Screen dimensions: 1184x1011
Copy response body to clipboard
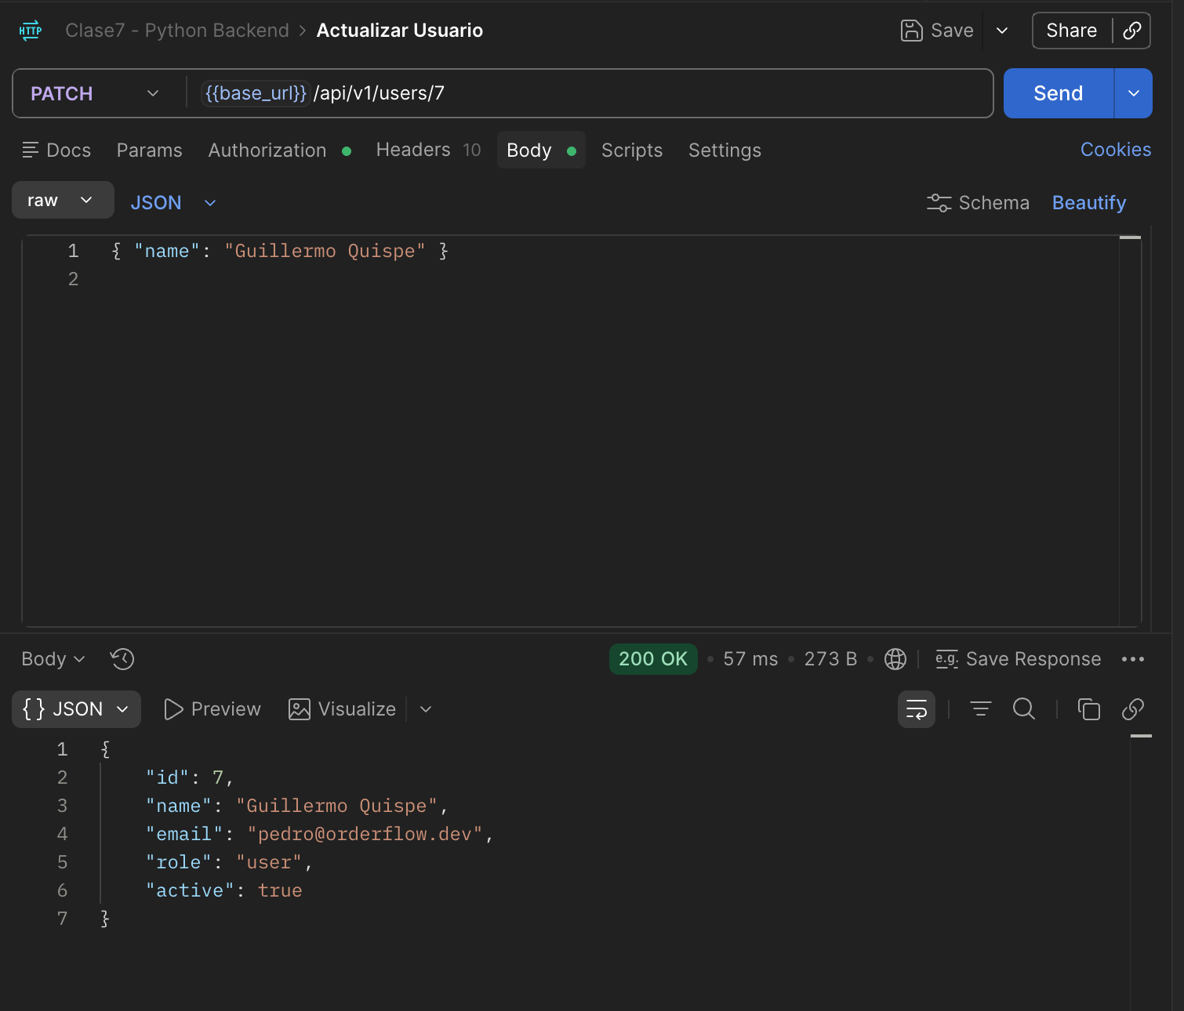coord(1089,709)
